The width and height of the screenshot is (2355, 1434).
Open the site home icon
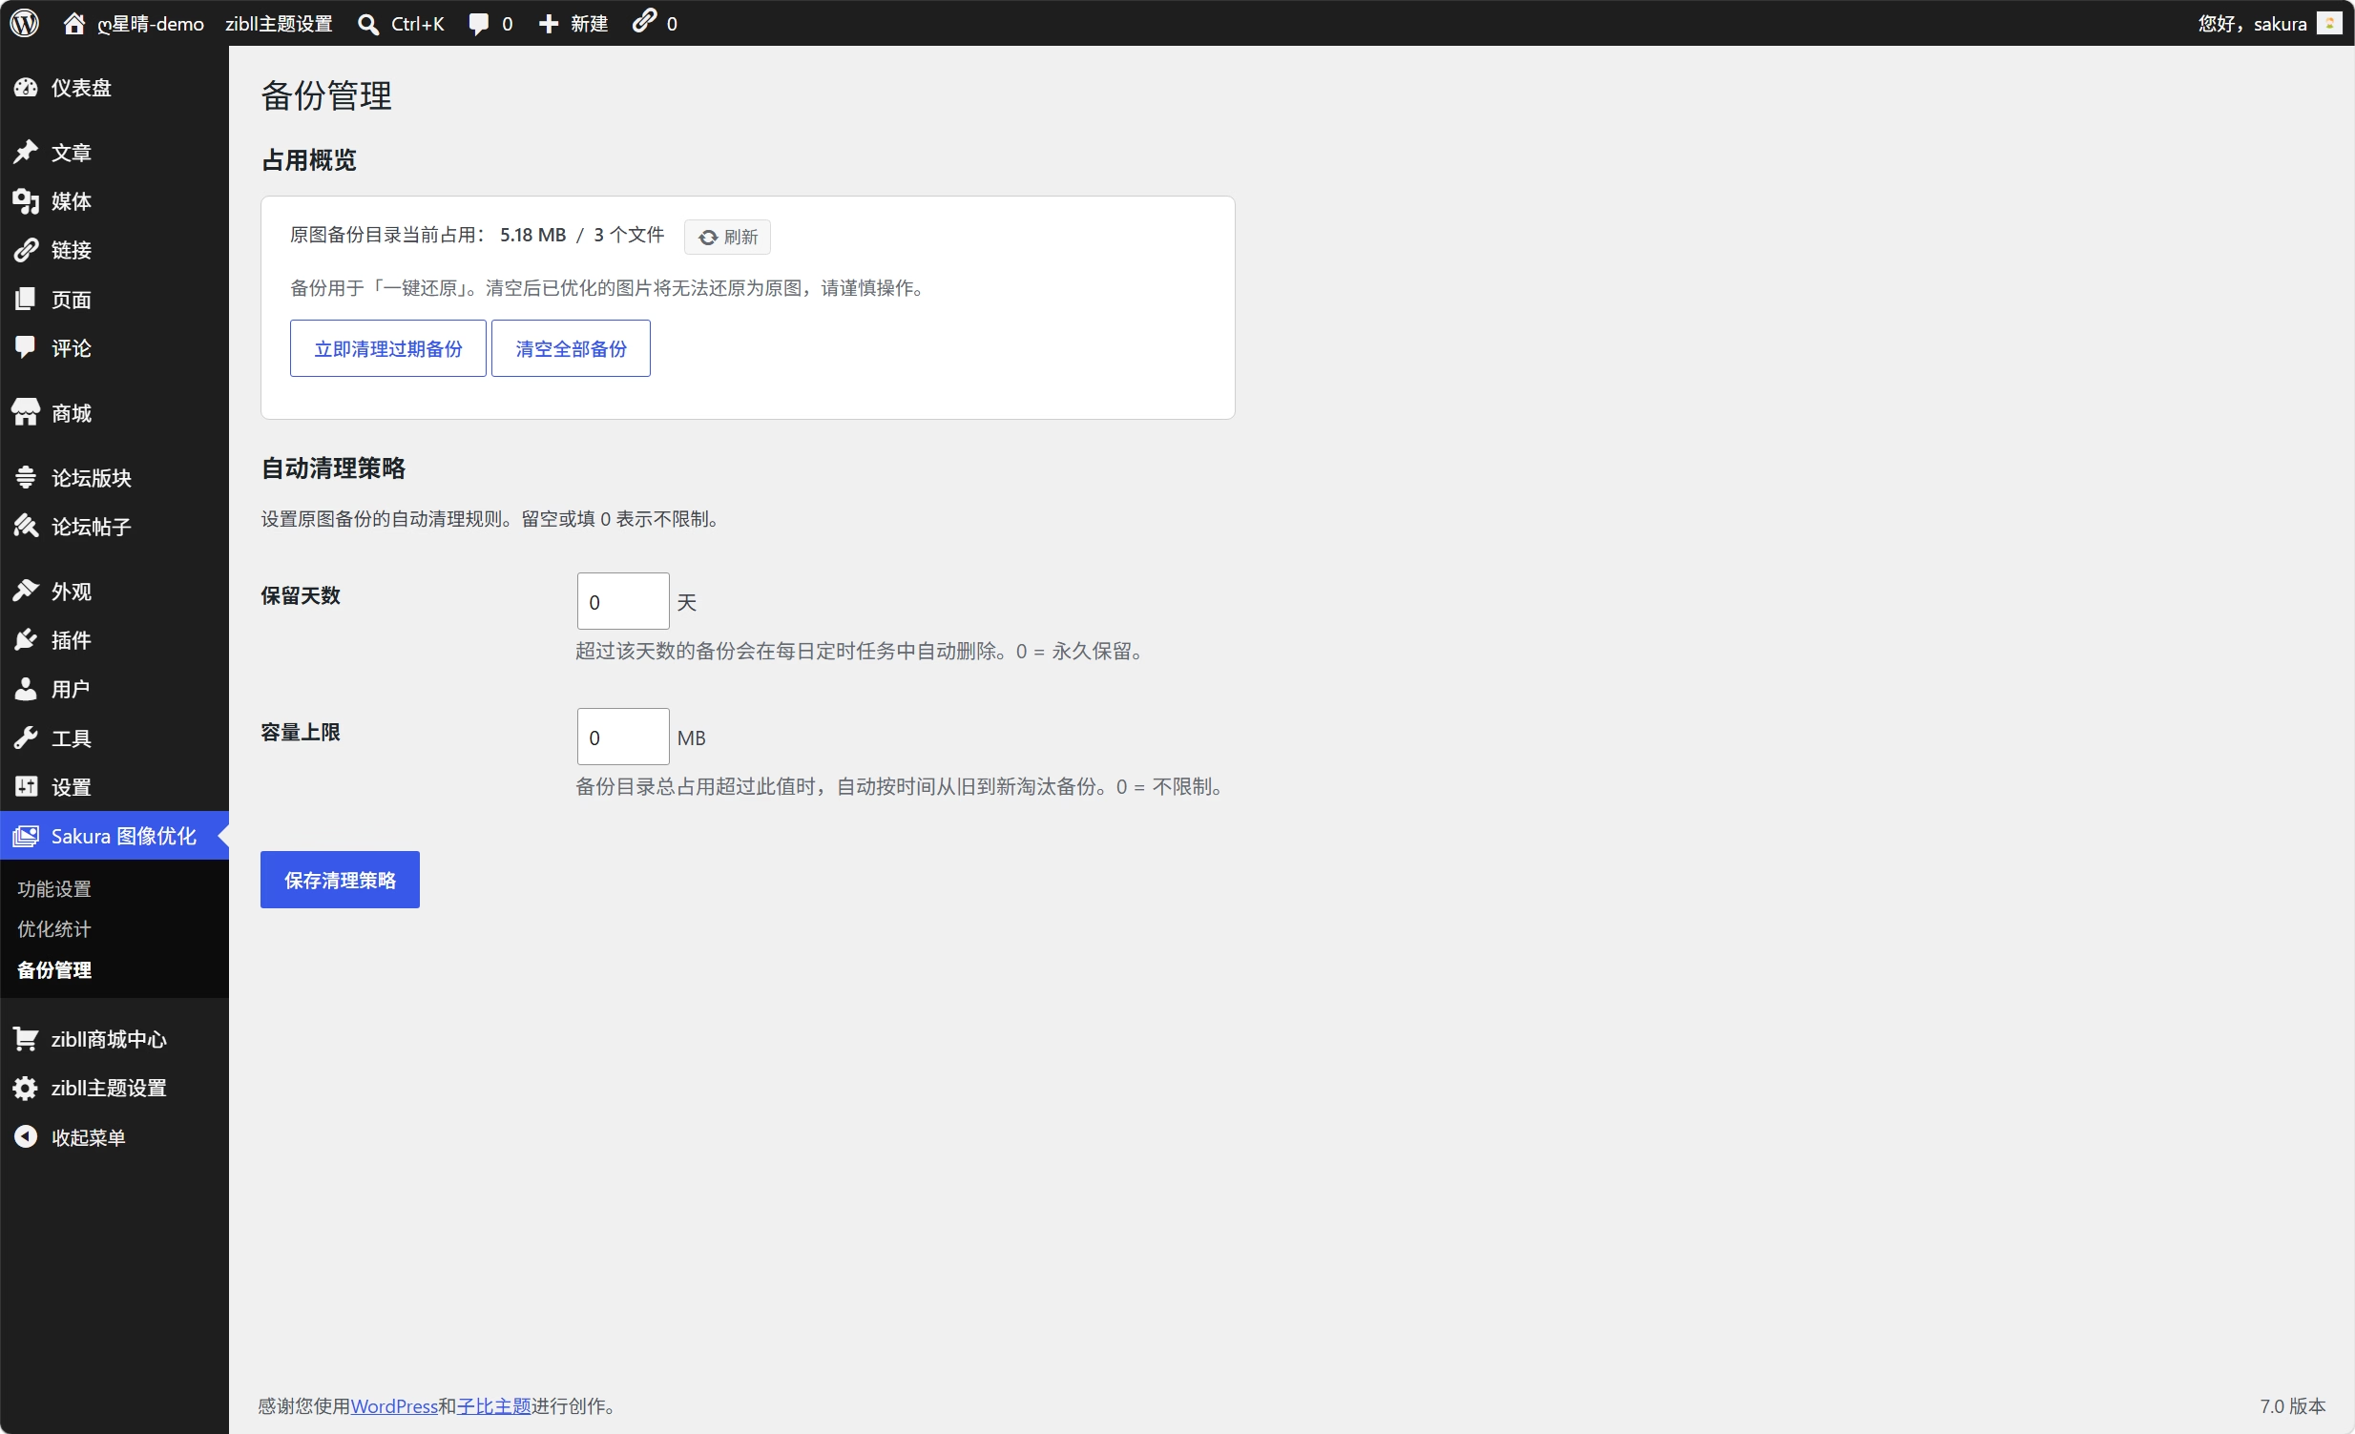tap(73, 23)
